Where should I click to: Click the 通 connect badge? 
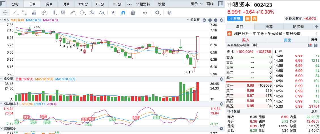[x=254, y=19]
